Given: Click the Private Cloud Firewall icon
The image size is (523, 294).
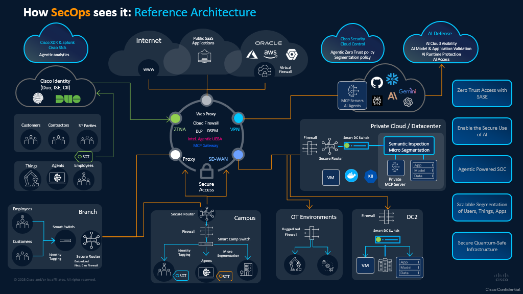Looking at the screenshot, I should pos(310,148).
